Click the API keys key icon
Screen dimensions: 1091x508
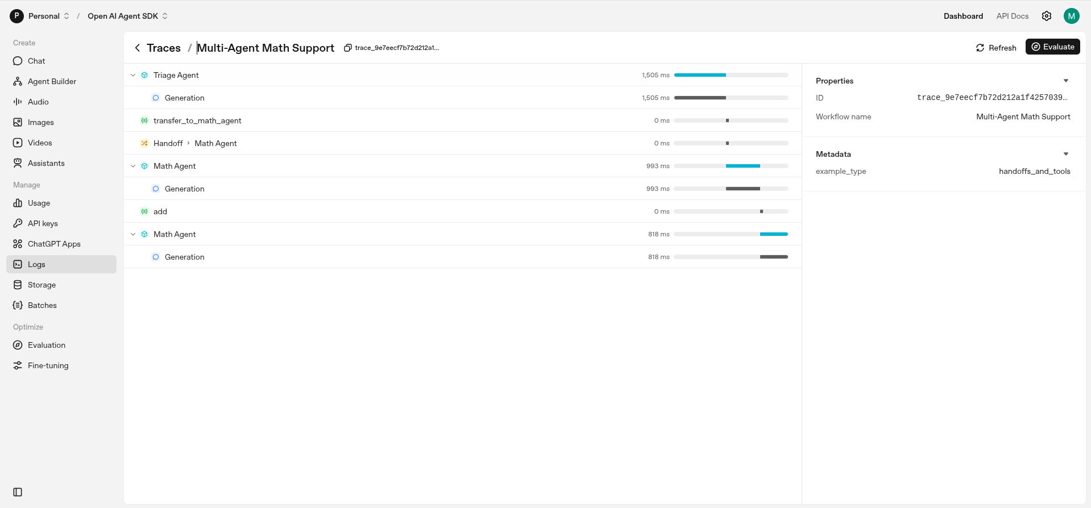point(18,223)
